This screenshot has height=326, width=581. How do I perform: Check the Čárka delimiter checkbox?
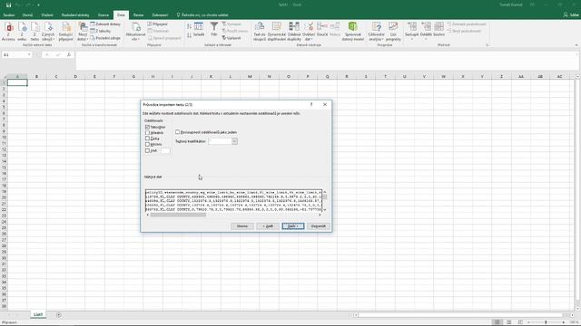[x=147, y=139]
